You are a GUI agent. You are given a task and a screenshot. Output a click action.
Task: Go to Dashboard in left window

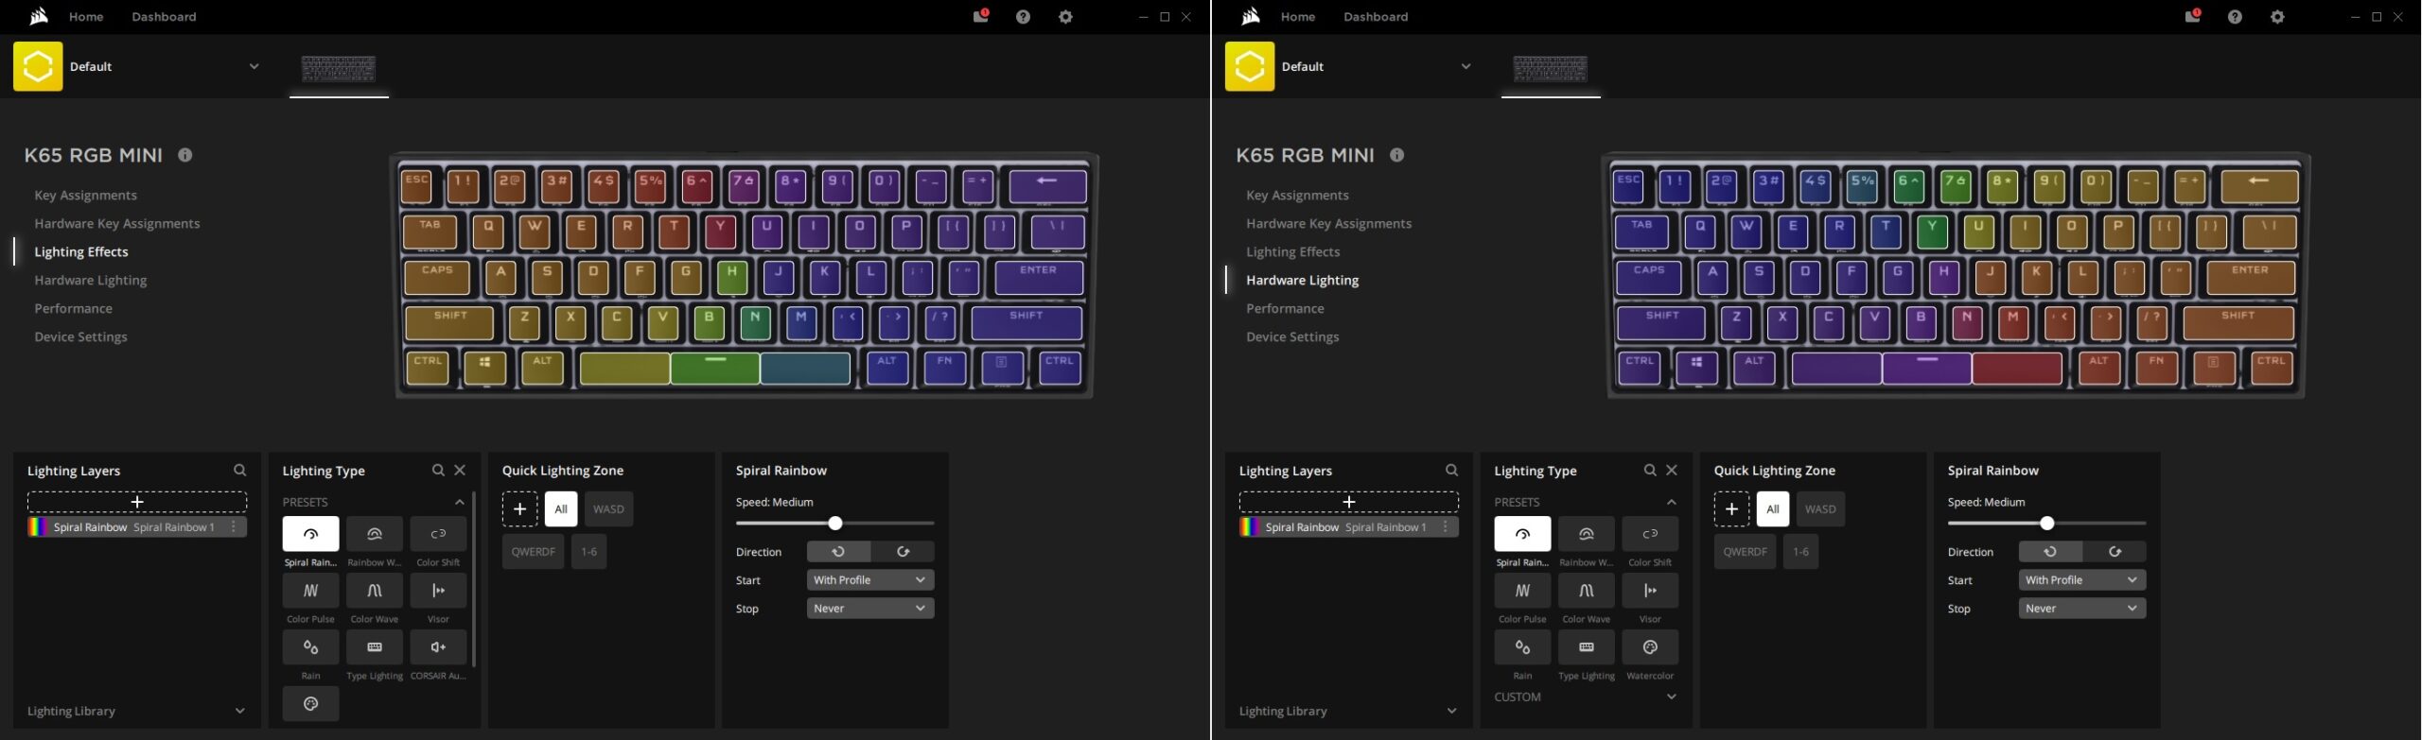pos(164,17)
